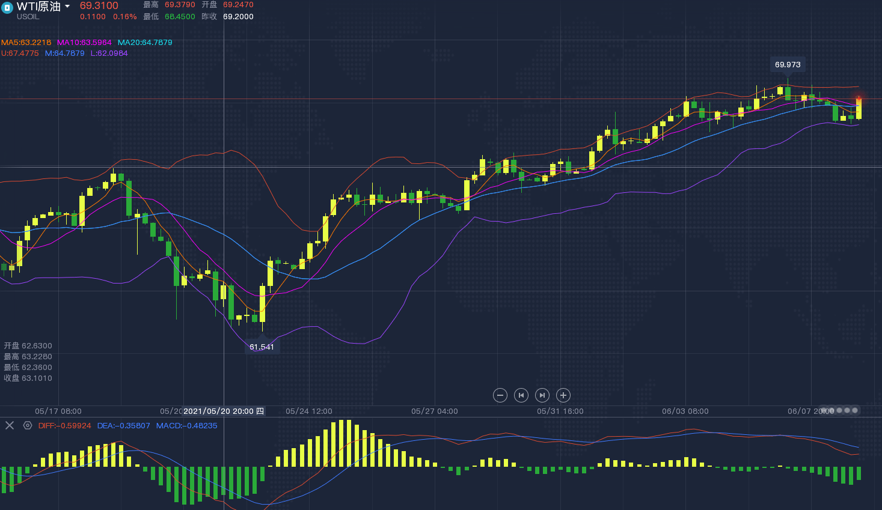Click the 05/17 08:00 time axis label
Screen dimensions: 882x510
(58, 411)
